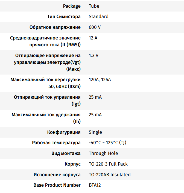Select the "Single" configuration value
The width and height of the screenshot is (184, 193).
95,132
